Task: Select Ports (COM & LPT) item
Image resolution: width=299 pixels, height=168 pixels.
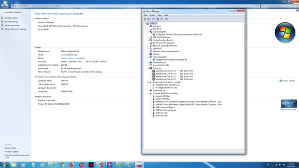Action: click(161, 65)
